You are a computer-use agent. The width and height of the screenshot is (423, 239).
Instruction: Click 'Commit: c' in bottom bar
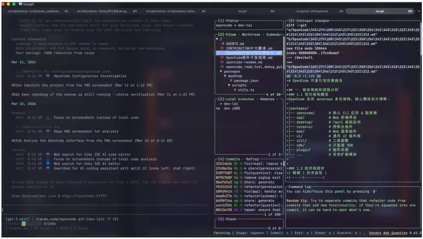tap(279, 233)
